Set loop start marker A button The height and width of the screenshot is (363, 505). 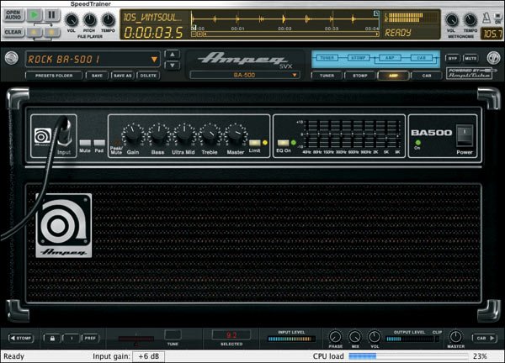click(x=35, y=32)
